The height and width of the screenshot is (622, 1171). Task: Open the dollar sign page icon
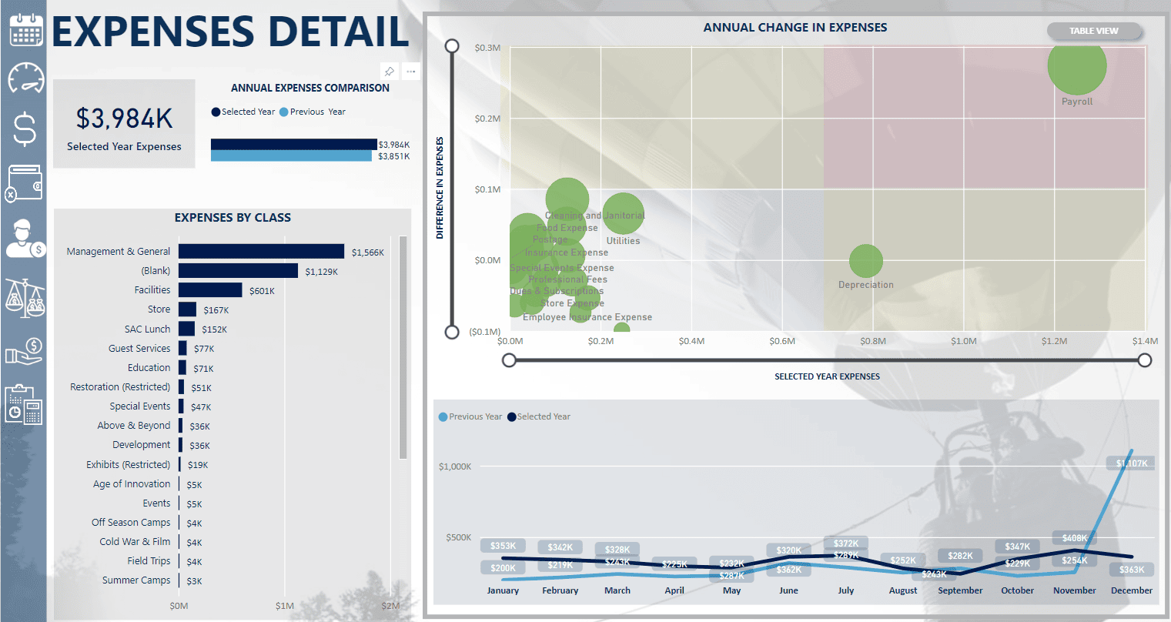coord(25,129)
